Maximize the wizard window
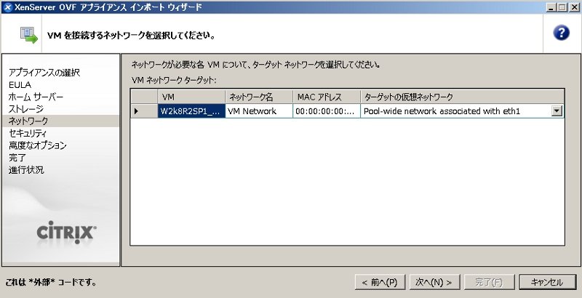 [562, 7]
